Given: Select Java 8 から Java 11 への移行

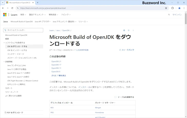Looking at the screenshot, I should (18, 73).
